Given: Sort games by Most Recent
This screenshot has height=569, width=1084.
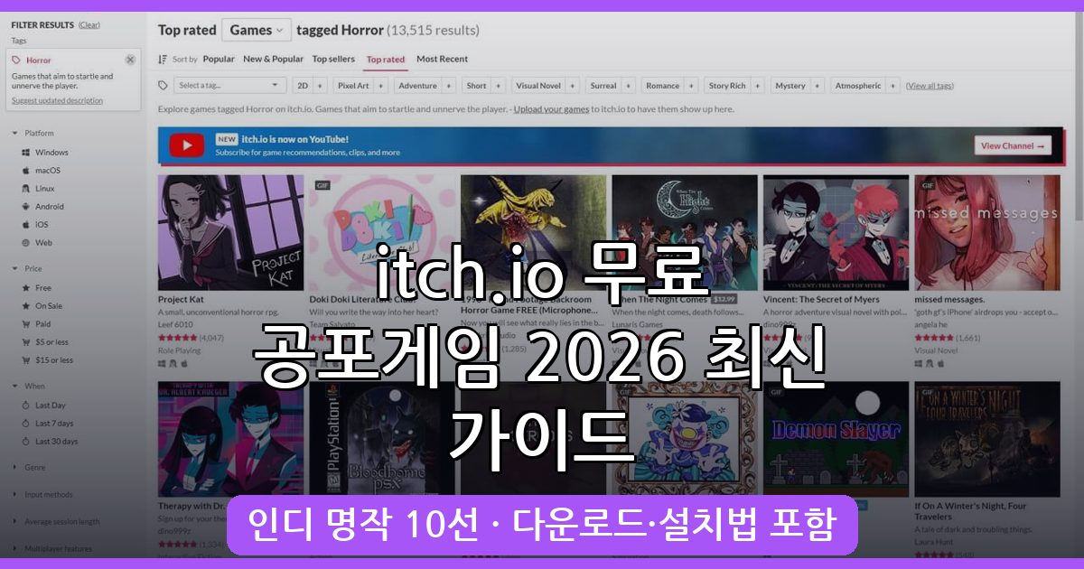Looking at the screenshot, I should [x=442, y=59].
